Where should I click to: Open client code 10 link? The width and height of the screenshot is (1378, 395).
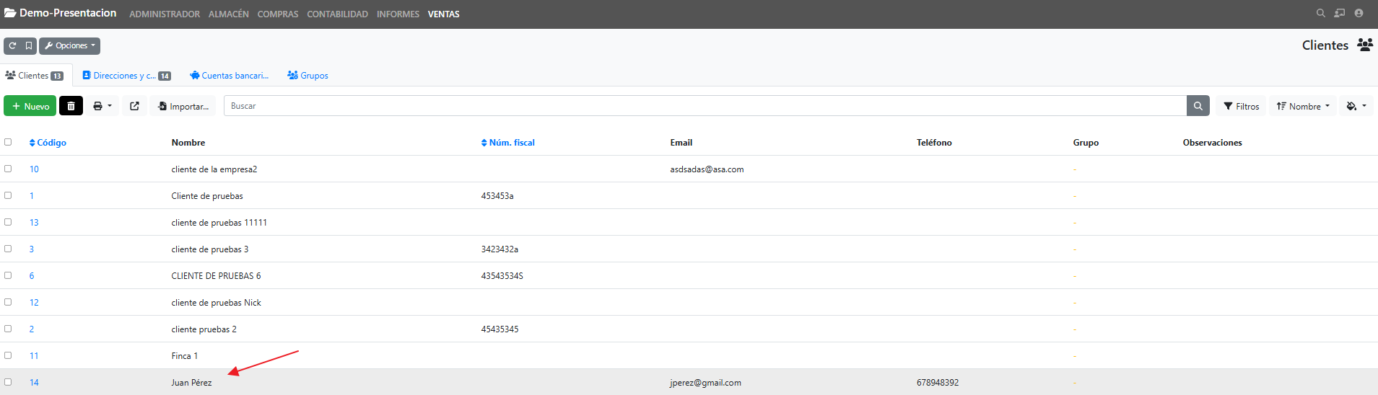[x=34, y=169]
